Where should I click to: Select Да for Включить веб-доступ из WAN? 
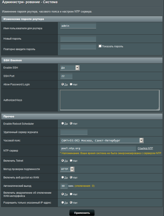63,177
